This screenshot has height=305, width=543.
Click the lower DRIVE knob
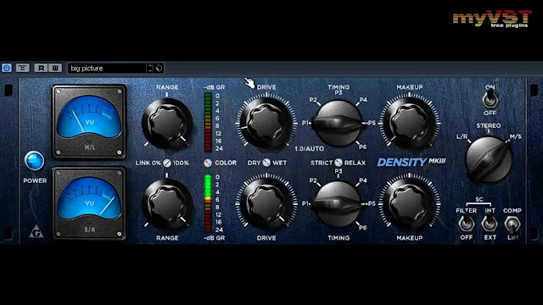tap(266, 204)
